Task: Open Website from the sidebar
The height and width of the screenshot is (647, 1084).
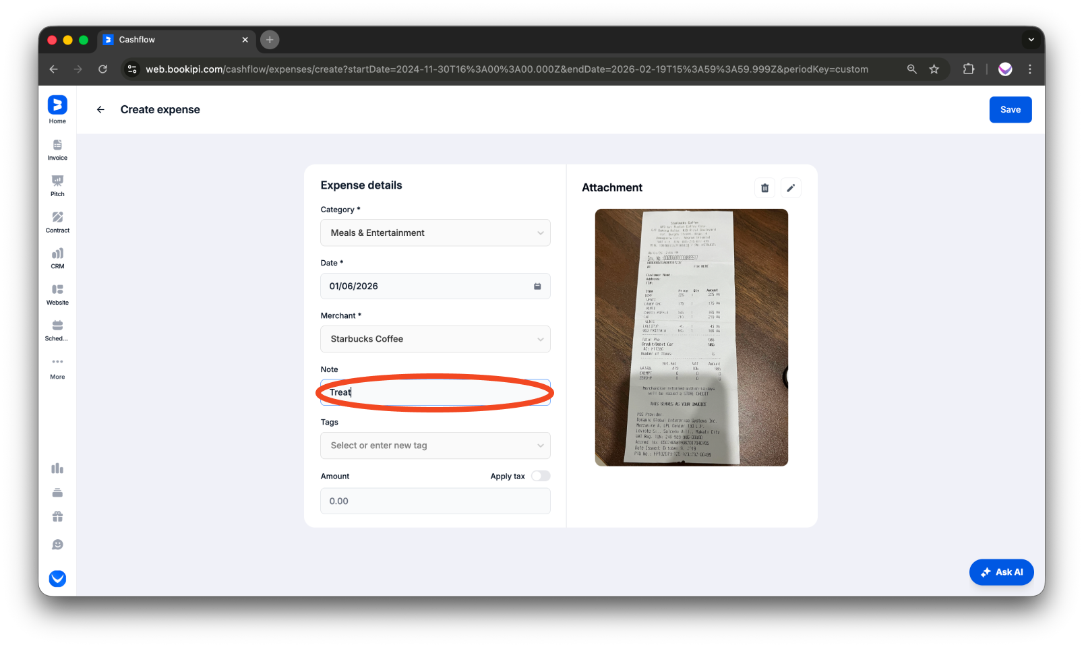Action: coord(57,295)
